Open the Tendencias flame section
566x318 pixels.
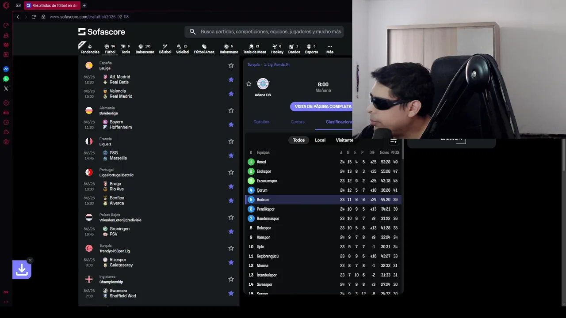pyautogui.click(x=90, y=49)
